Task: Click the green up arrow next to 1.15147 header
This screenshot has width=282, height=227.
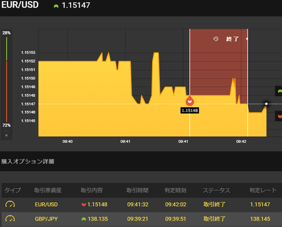Action: click(x=56, y=6)
